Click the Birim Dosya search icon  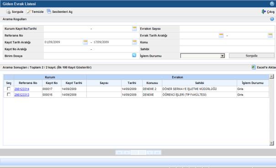134,55
